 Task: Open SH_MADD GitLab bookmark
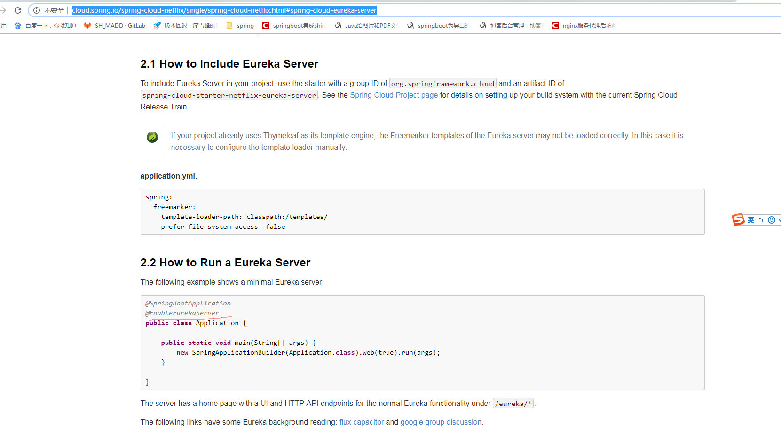pos(114,25)
